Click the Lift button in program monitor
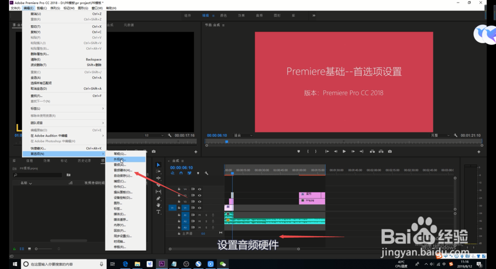 (372, 151)
